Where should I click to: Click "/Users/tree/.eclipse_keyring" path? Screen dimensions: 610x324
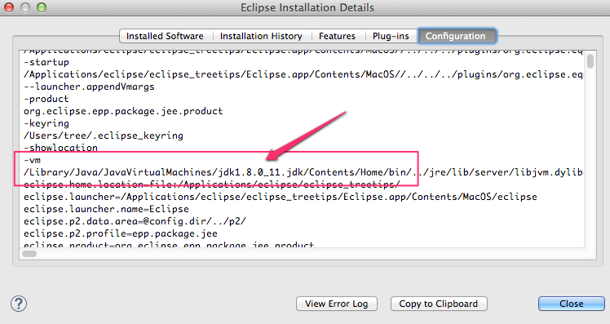104,135
